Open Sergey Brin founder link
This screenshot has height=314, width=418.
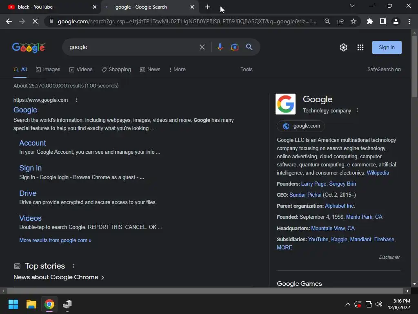click(342, 184)
